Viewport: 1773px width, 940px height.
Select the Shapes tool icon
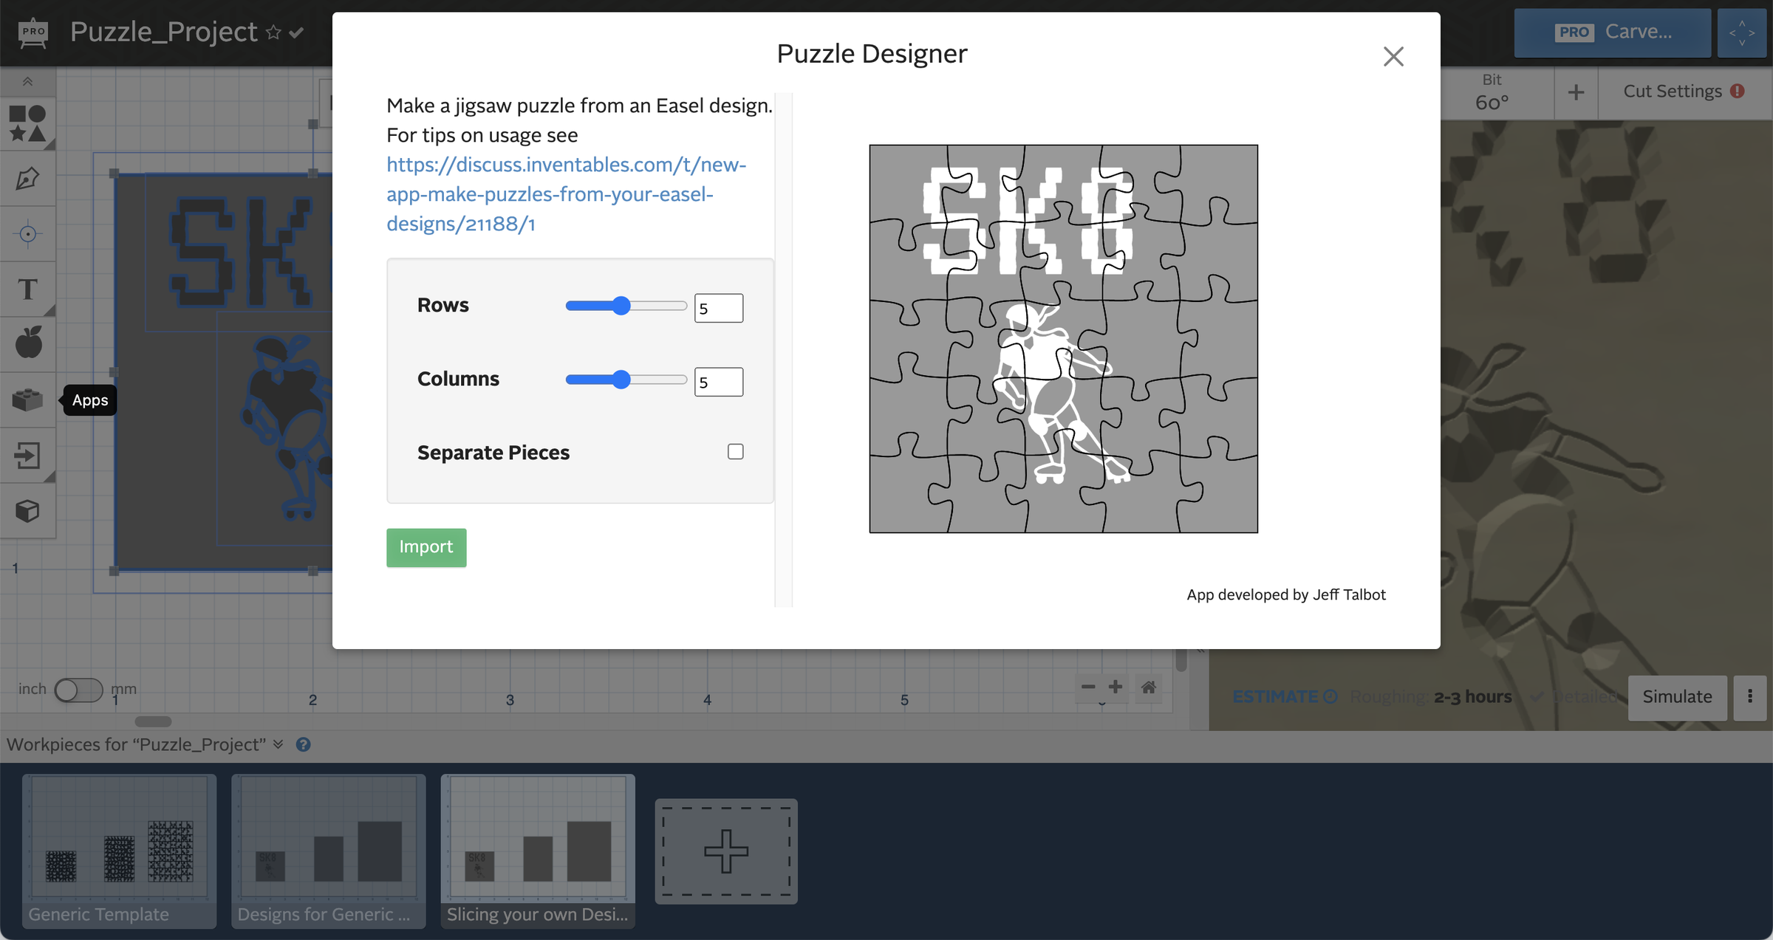click(28, 123)
